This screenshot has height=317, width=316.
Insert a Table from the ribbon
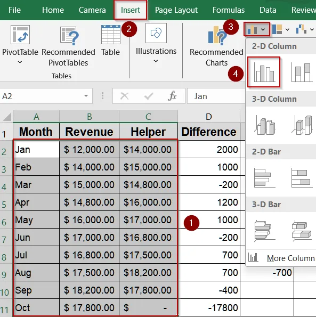click(x=111, y=40)
